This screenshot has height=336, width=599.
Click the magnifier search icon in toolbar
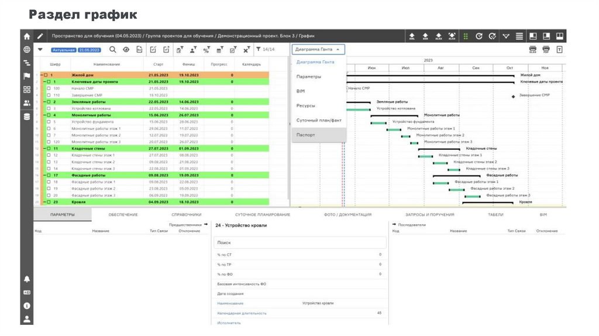(113, 50)
